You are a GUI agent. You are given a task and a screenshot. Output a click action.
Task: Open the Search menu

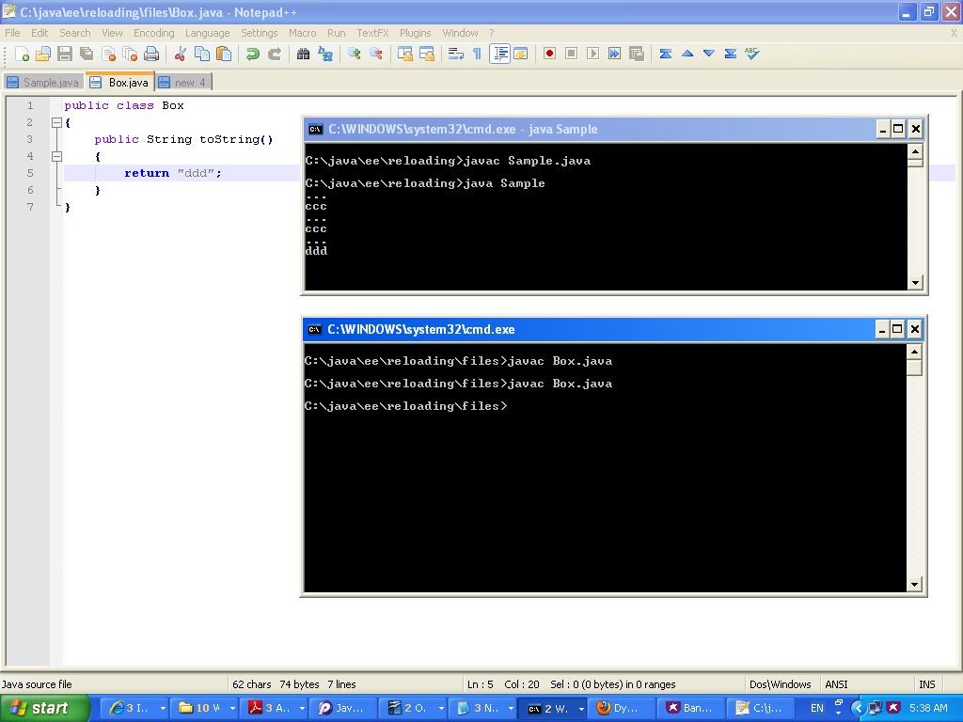(75, 33)
